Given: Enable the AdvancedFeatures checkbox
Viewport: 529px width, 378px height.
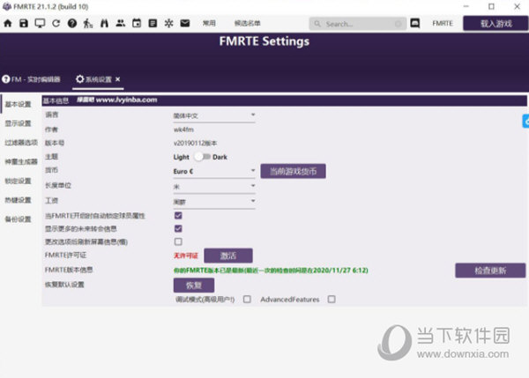Looking at the screenshot, I should [332, 299].
